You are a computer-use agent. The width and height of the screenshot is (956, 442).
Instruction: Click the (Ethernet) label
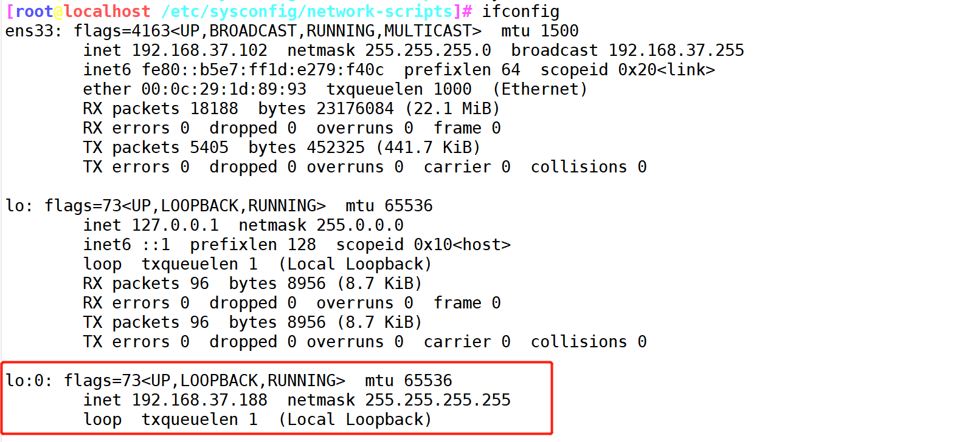click(x=540, y=89)
